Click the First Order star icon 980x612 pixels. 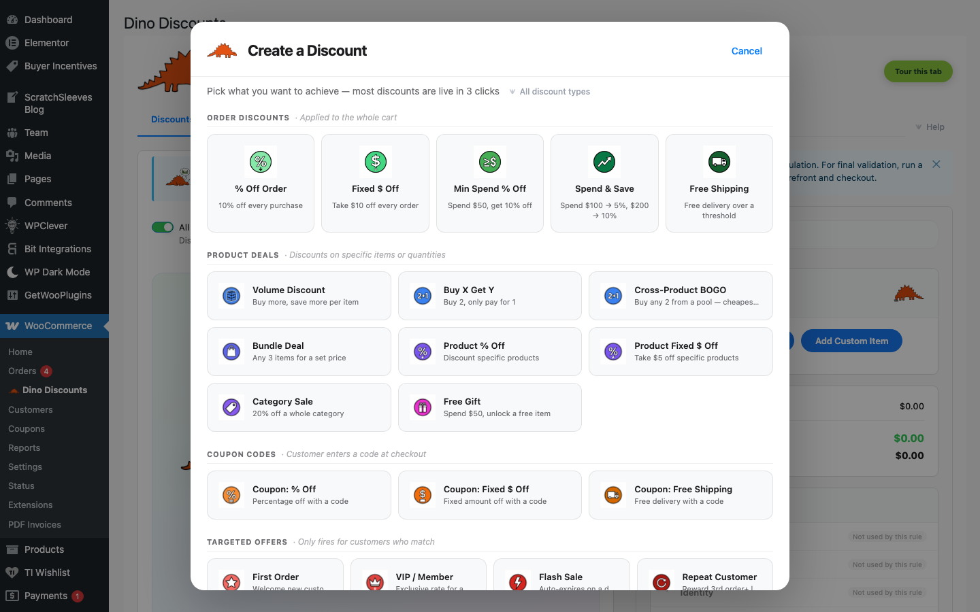(231, 582)
